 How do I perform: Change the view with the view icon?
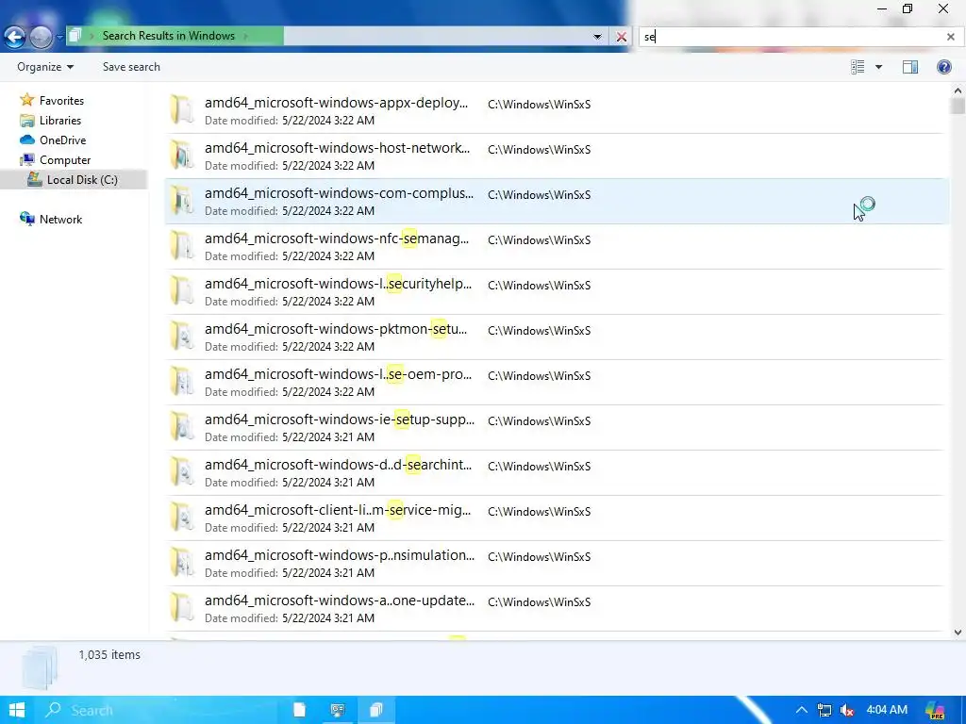click(858, 67)
